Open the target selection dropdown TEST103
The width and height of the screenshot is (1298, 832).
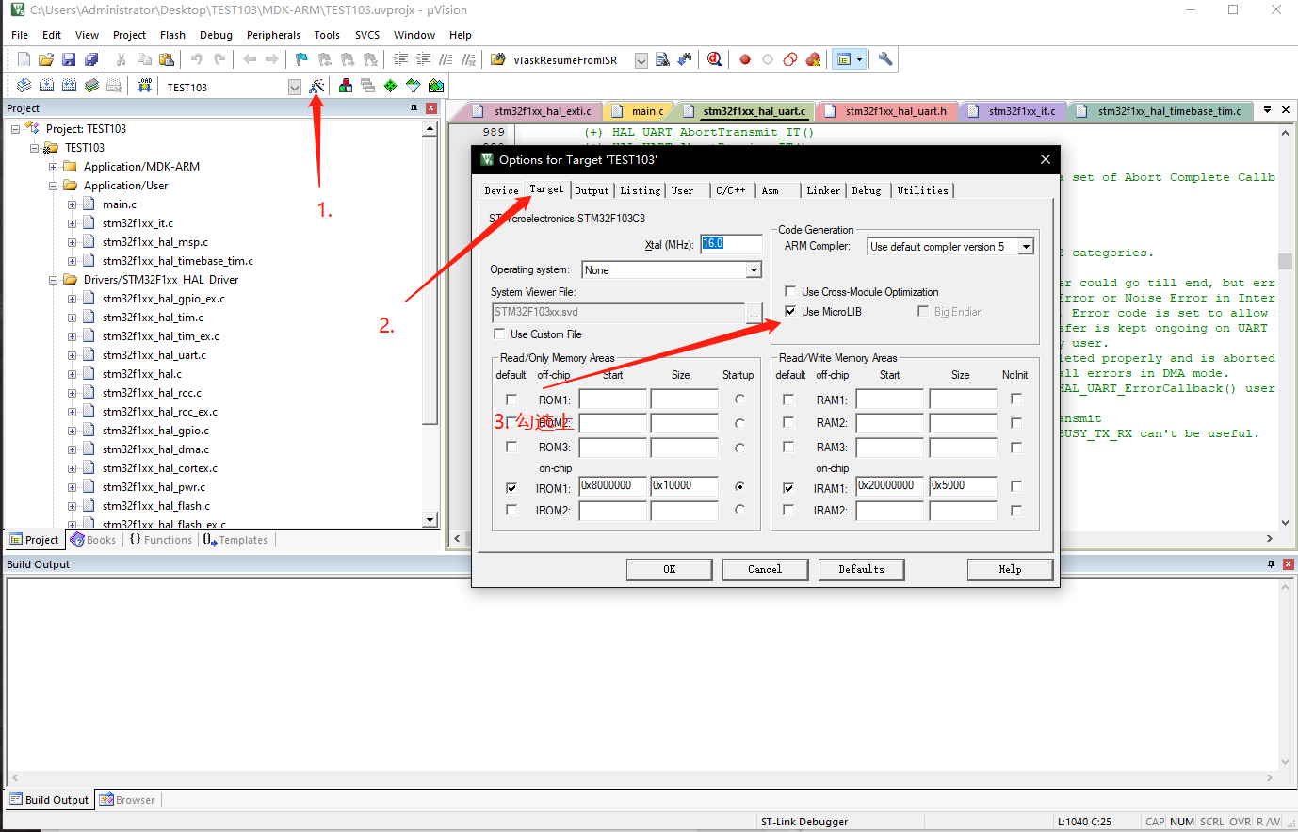[x=294, y=87]
